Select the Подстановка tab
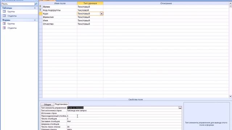Viewport: 232px width, 130px height. (x=61, y=104)
